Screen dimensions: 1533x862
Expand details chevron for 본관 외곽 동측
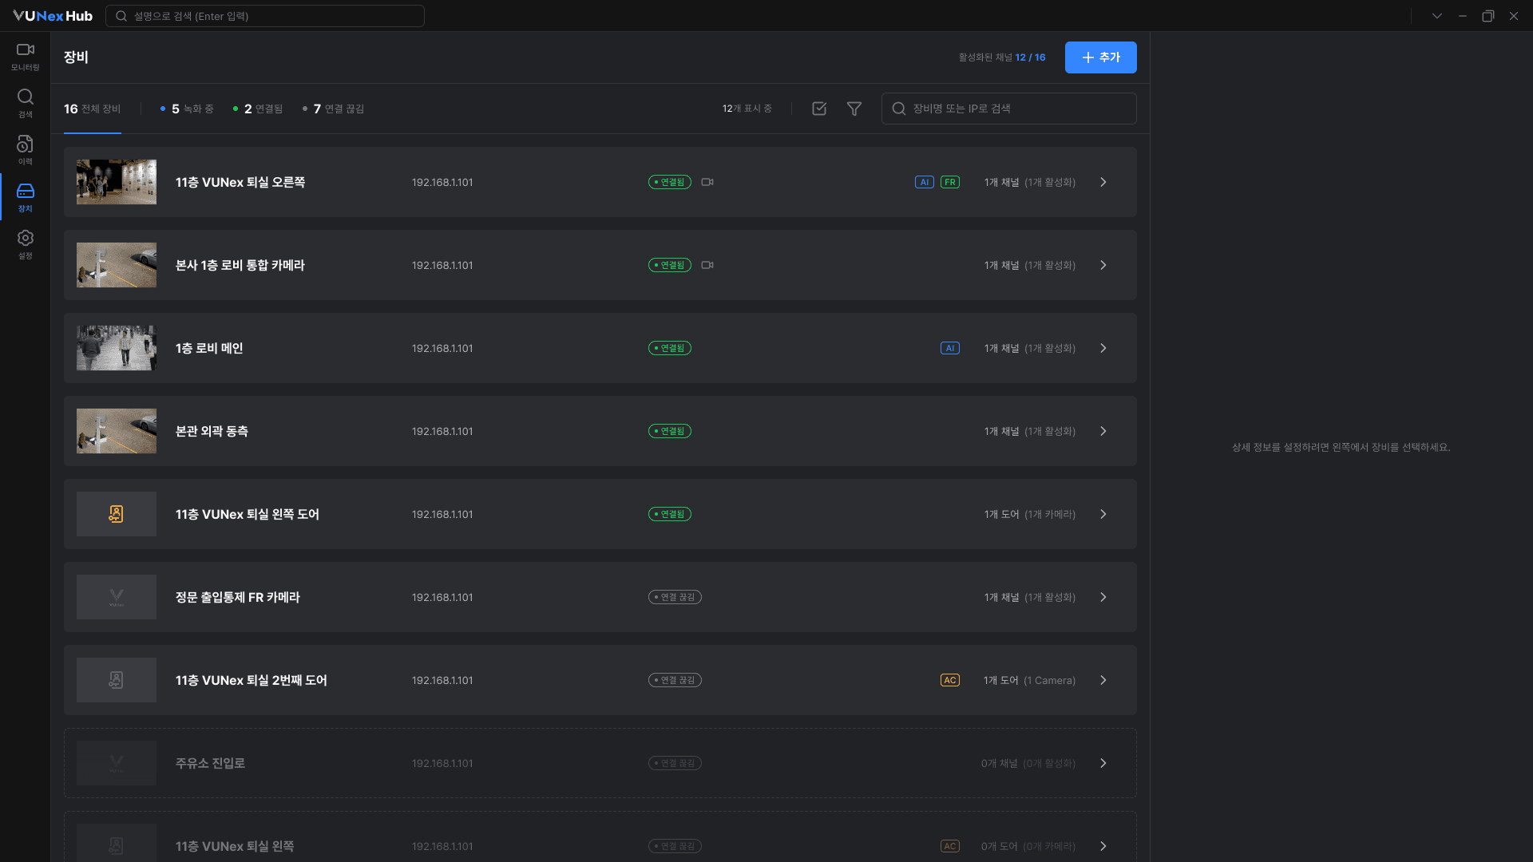tap(1103, 431)
